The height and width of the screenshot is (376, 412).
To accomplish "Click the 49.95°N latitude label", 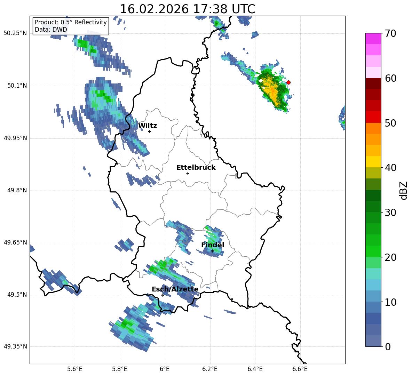I will click(x=15, y=138).
